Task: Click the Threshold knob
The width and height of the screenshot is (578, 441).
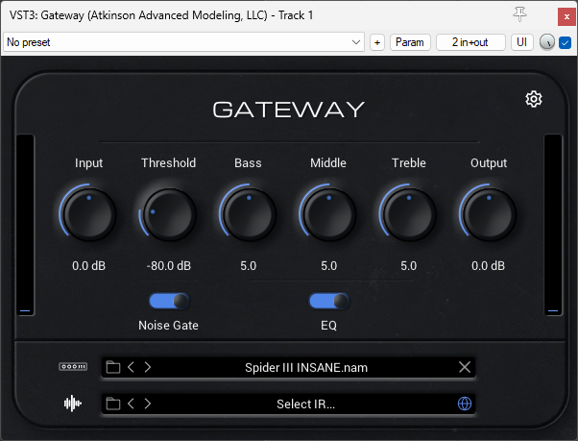Action: pos(169,214)
